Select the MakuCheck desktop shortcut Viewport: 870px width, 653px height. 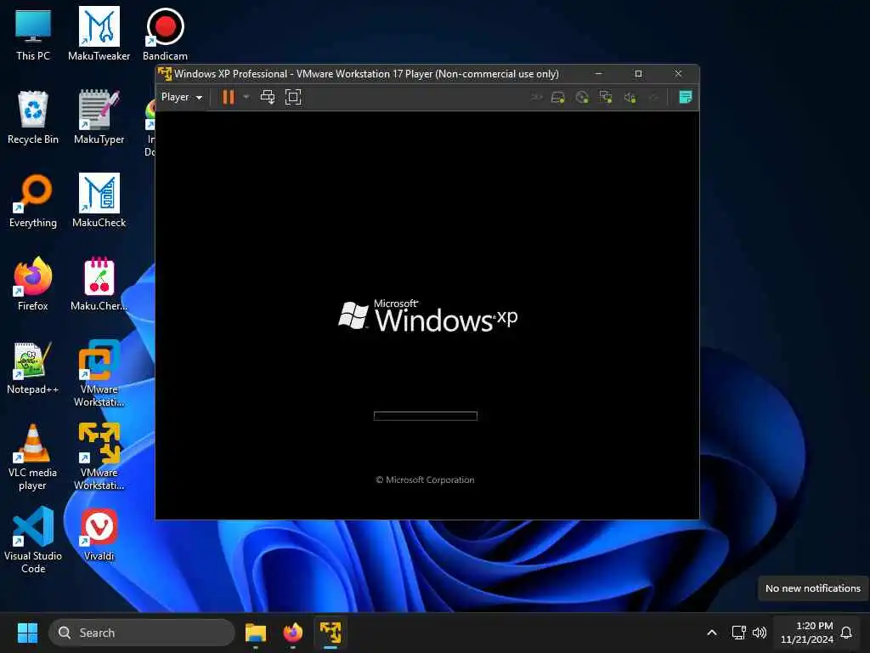(x=99, y=201)
